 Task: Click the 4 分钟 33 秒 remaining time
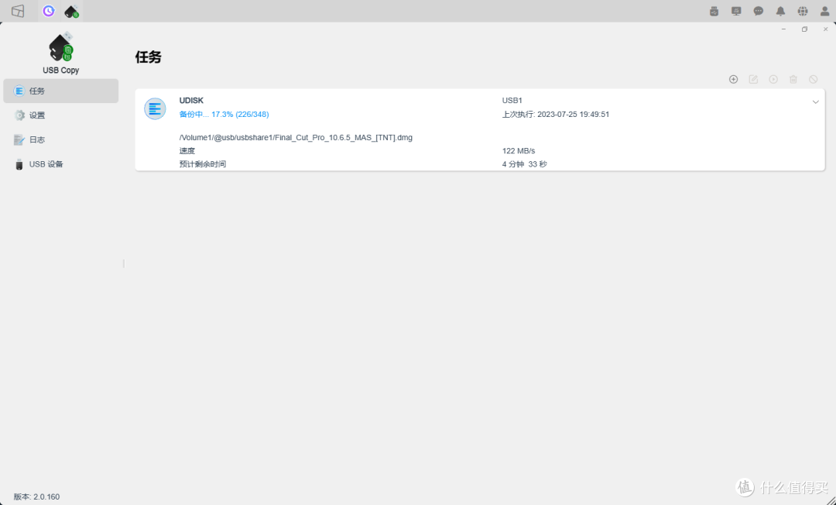click(525, 164)
